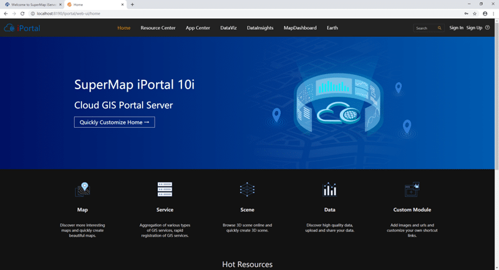The width and height of the screenshot is (499, 270).
Task: Open the Custom Module icon
Action: pyautogui.click(x=412, y=190)
